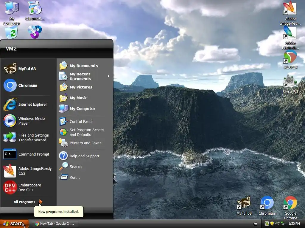Select Adobe Photoshop desktop shortcut

click(290, 38)
